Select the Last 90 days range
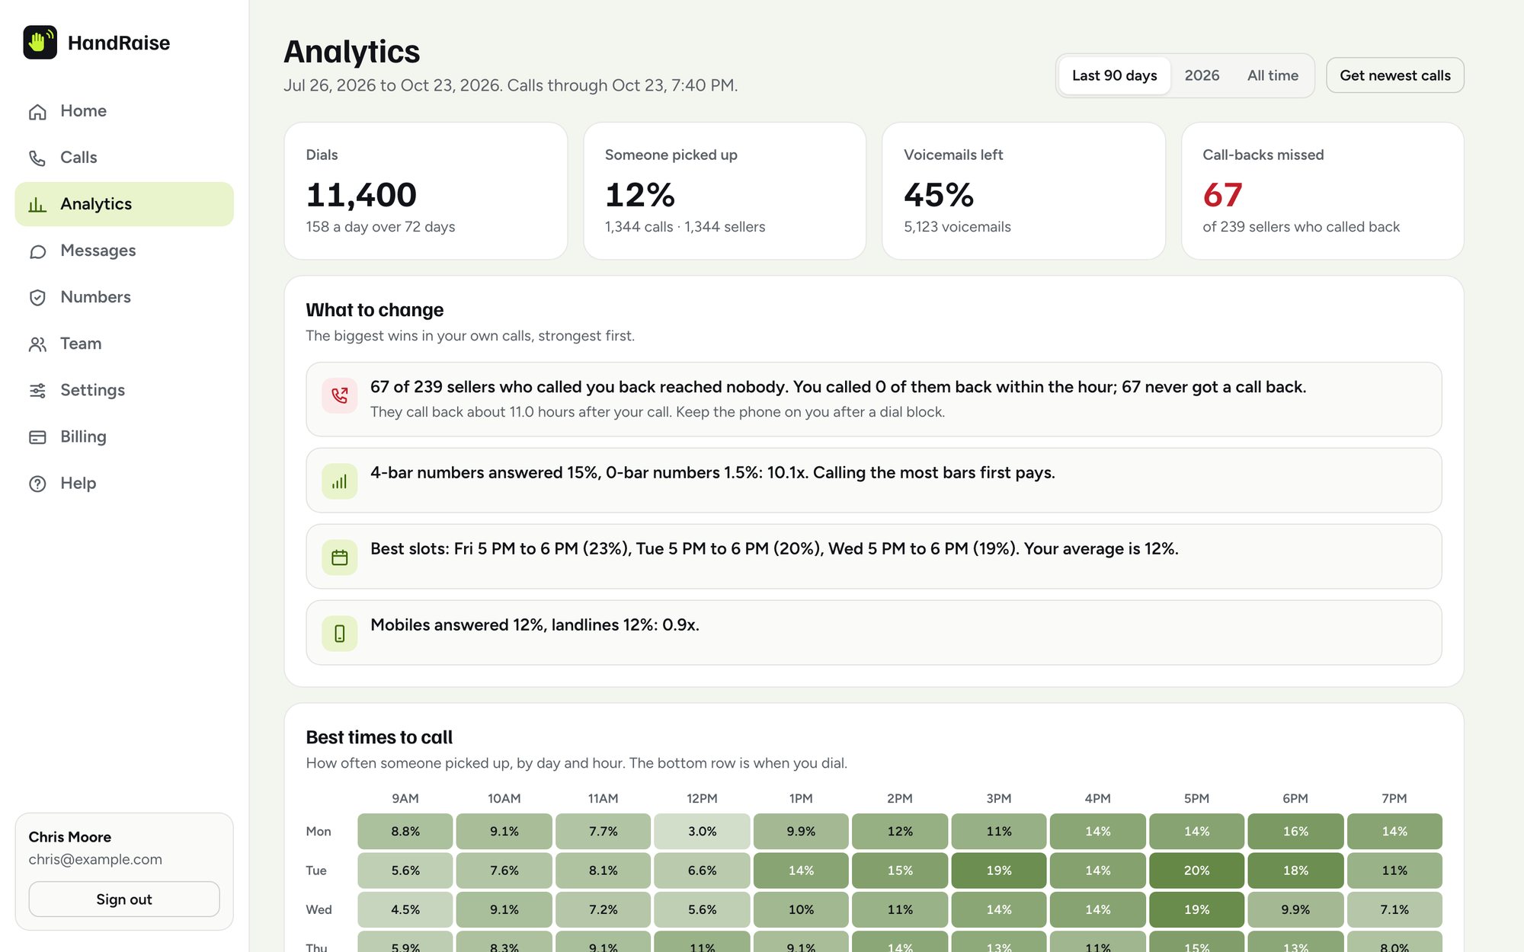 click(x=1114, y=75)
